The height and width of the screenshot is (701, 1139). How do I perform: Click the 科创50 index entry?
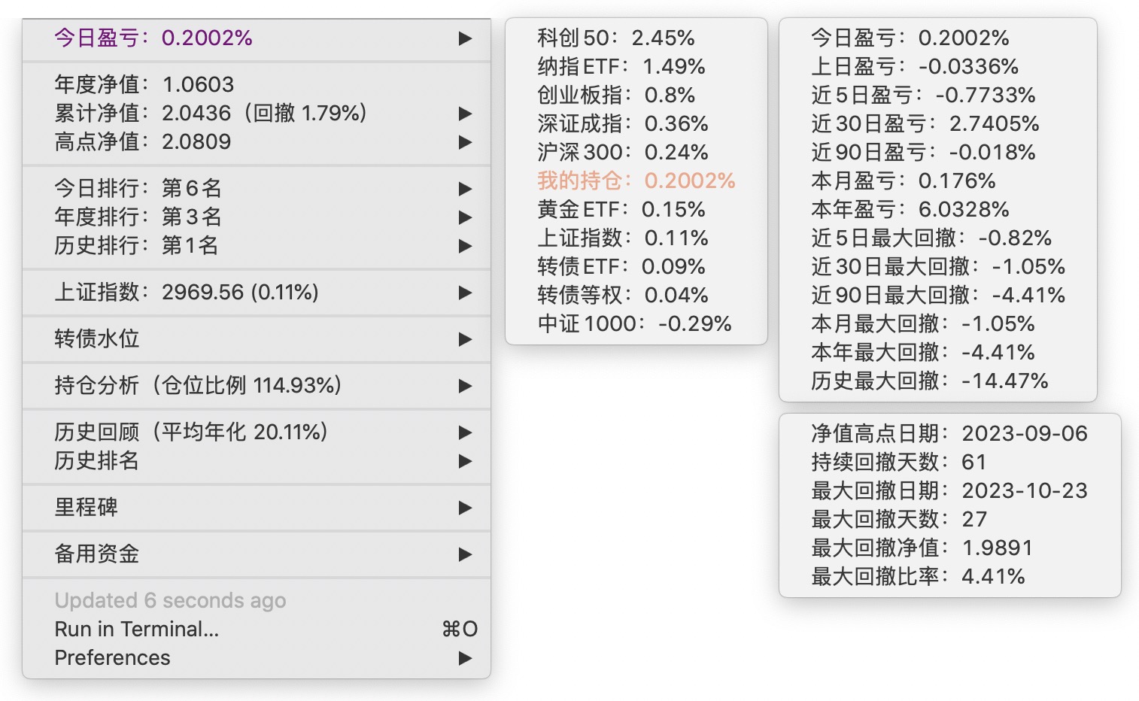pyautogui.click(x=615, y=38)
